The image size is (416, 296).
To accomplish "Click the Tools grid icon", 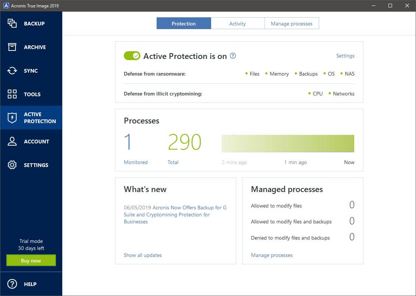I will tap(12, 94).
